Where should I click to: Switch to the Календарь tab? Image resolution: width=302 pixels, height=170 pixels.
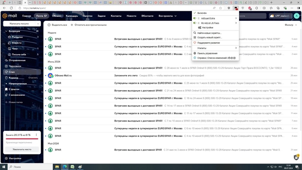(72, 16)
